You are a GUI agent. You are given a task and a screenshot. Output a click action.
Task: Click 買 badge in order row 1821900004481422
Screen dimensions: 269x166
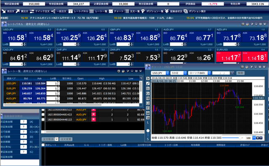[x=93, y=114]
